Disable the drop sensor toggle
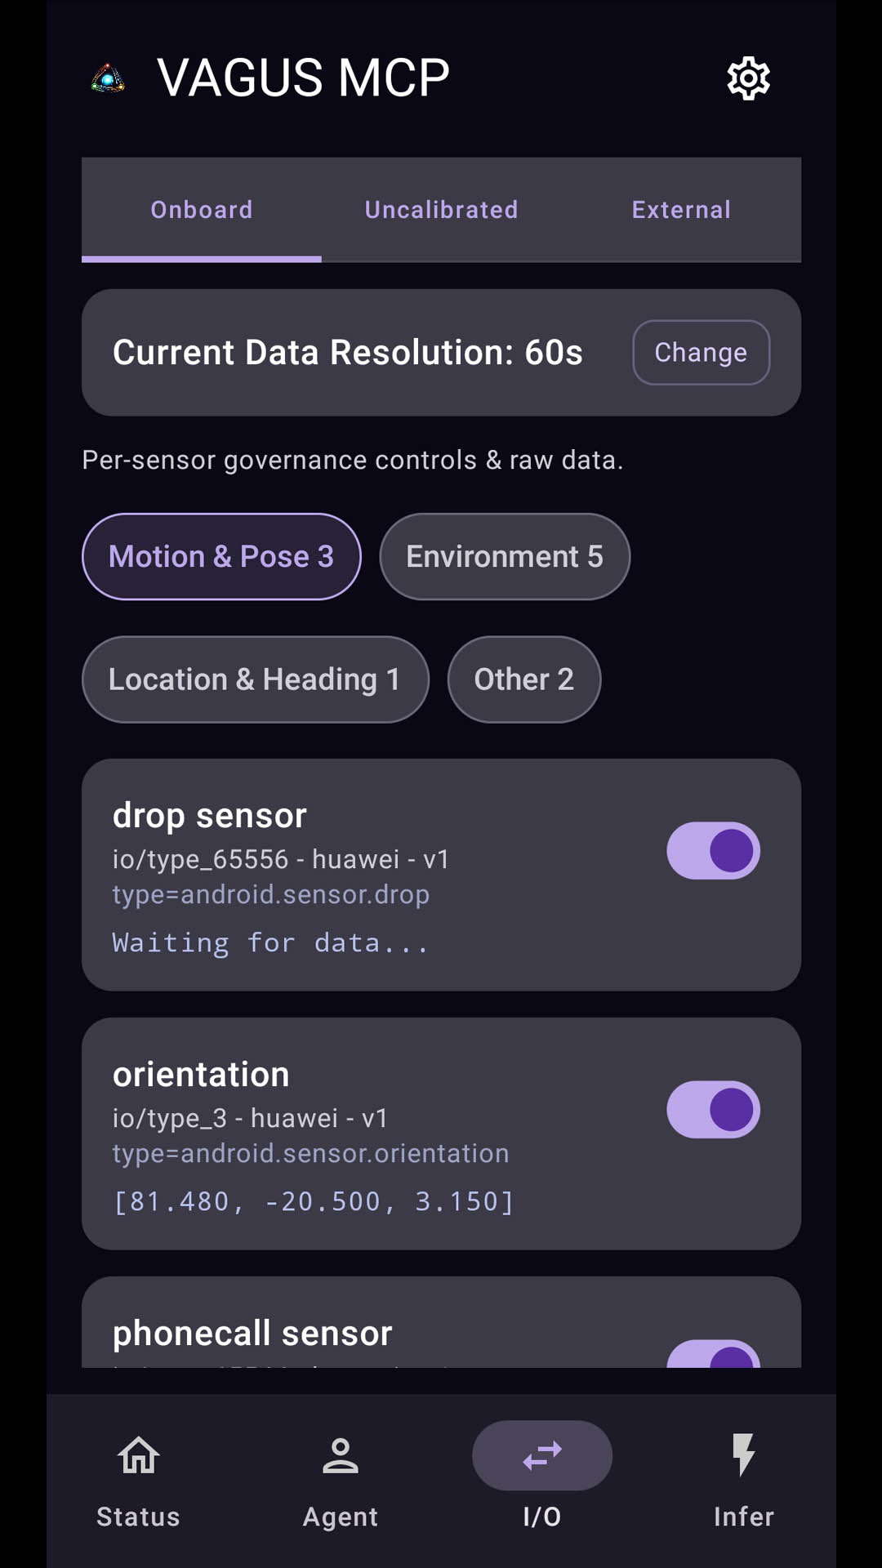Image resolution: width=882 pixels, height=1568 pixels. (713, 851)
